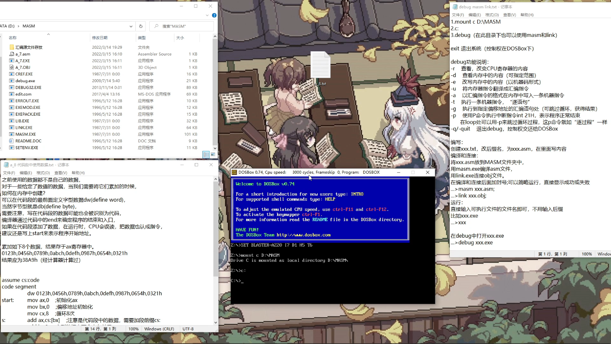This screenshot has height=344, width=611.
Task: Click the debug masm link Notepad title icon
Action: coord(455,7)
